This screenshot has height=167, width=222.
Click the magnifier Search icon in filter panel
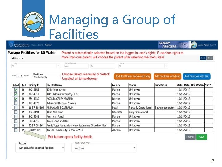coord(13,58)
